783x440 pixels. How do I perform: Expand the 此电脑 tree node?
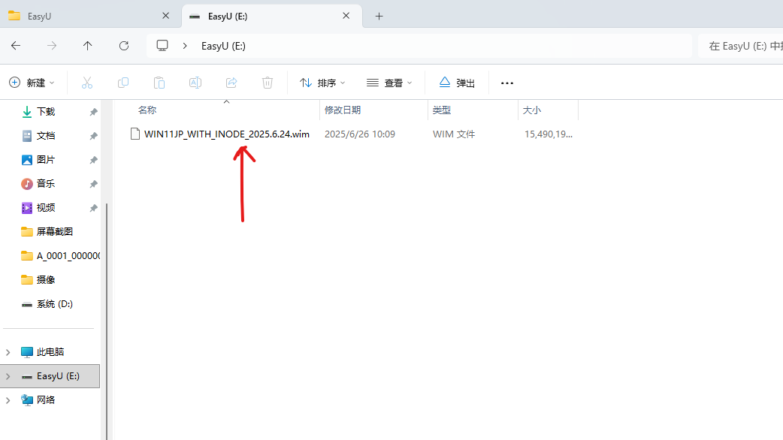[x=9, y=352]
